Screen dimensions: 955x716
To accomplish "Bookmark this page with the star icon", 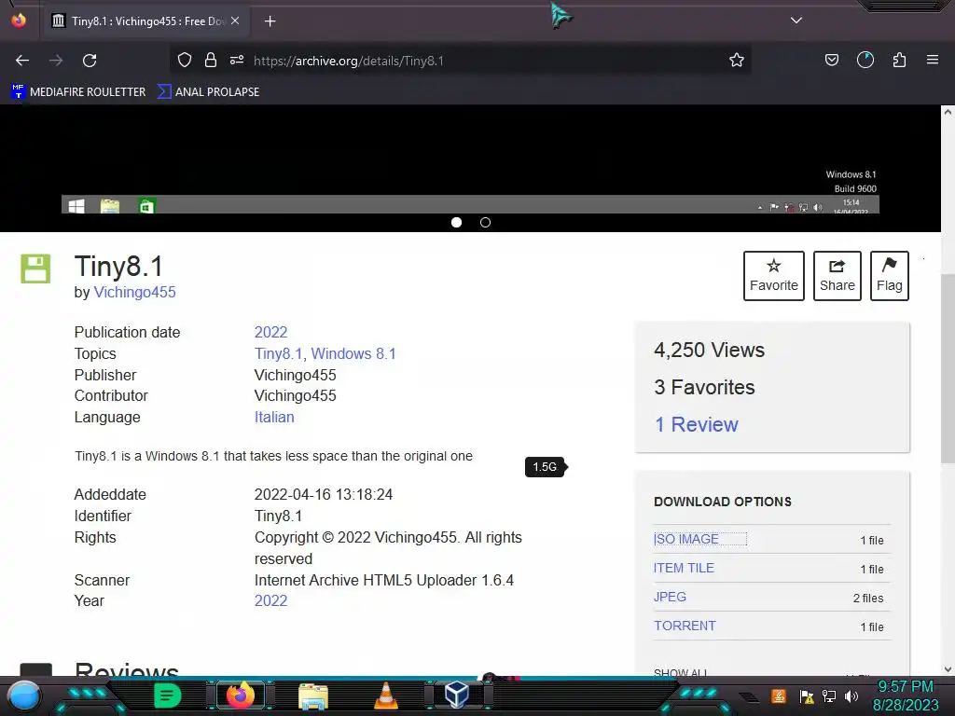I will [737, 61].
